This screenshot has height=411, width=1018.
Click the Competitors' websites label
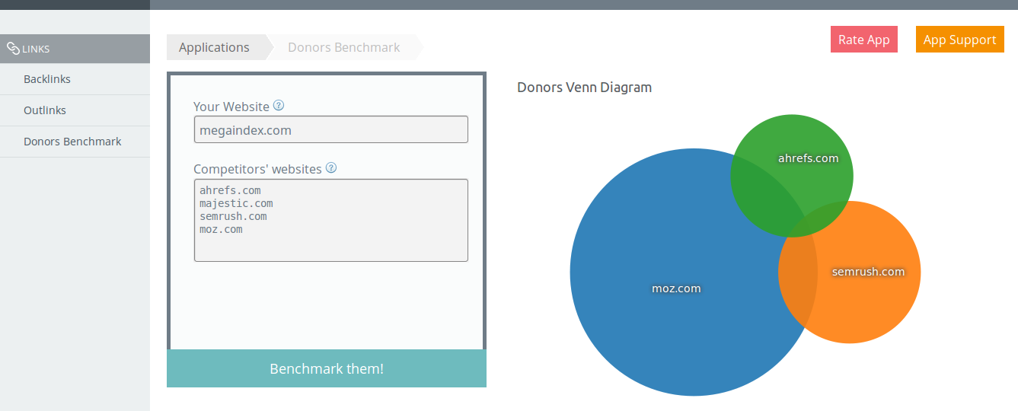pos(257,169)
